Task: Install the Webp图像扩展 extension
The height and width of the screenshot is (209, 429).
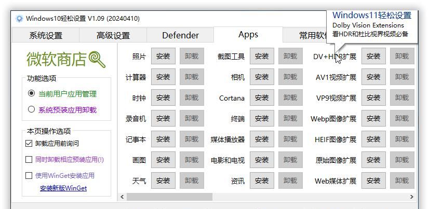Action: (x=374, y=119)
